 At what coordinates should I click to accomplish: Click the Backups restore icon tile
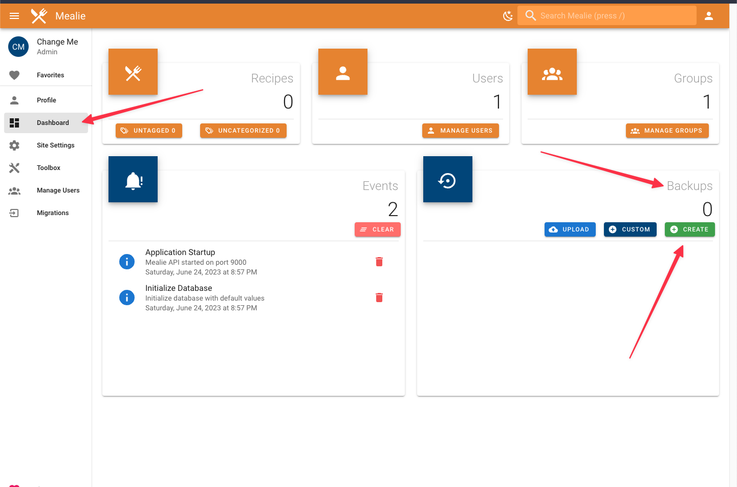[447, 180]
